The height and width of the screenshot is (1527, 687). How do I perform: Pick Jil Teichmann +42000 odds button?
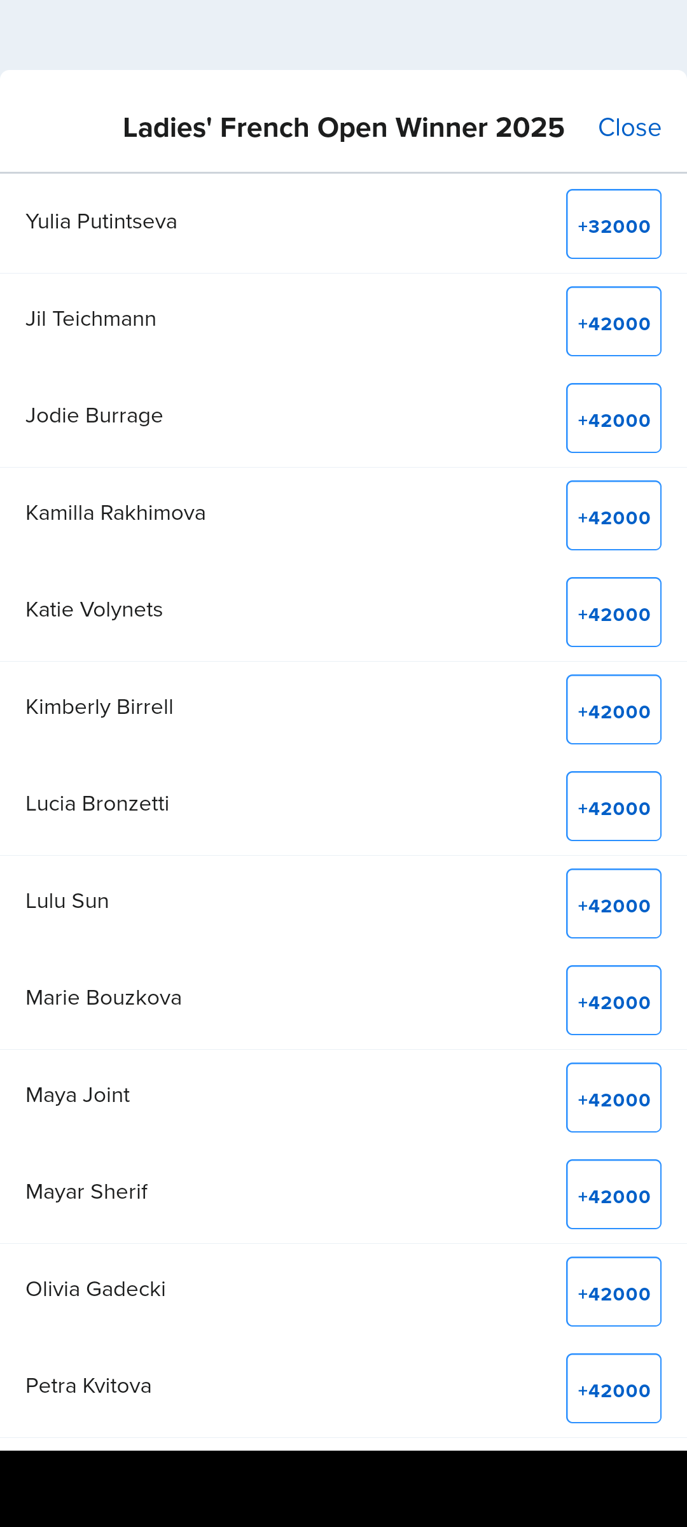(x=613, y=321)
